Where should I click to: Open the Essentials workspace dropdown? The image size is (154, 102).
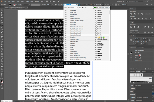click(120, 1)
